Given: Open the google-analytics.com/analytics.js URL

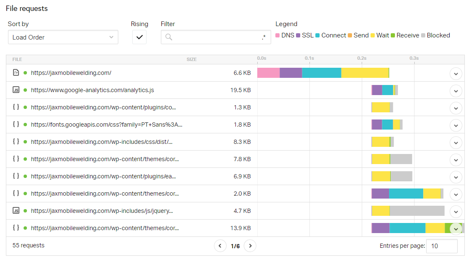Looking at the screenshot, I should tap(92, 90).
